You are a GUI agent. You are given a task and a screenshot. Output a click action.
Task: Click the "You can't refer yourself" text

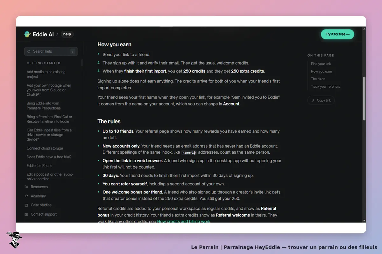click(125, 184)
